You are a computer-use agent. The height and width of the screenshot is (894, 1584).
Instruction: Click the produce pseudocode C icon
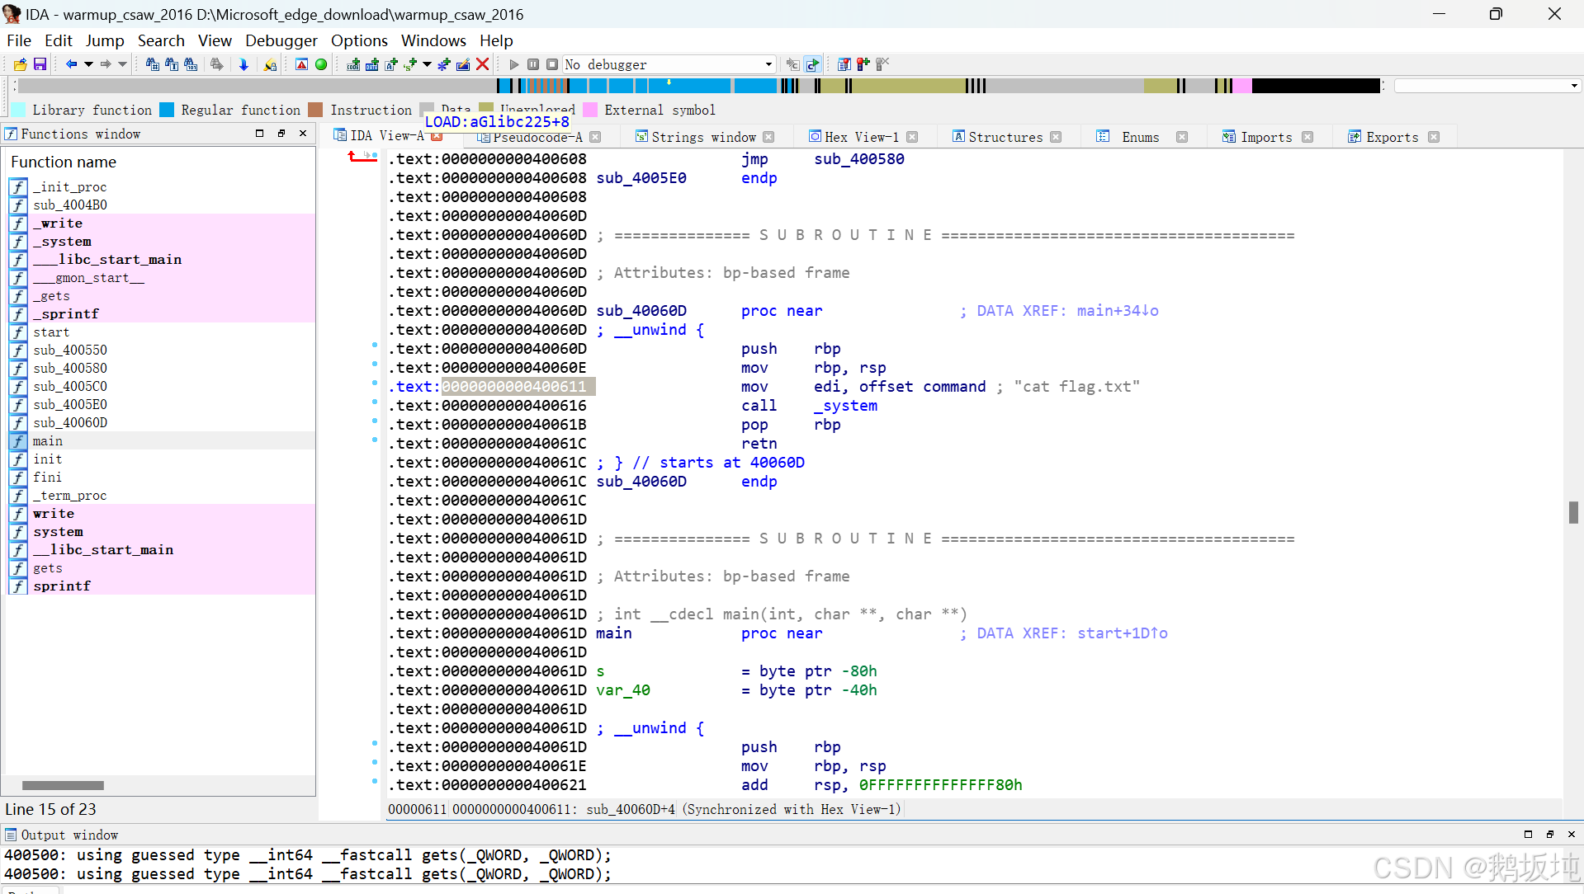[x=812, y=64]
